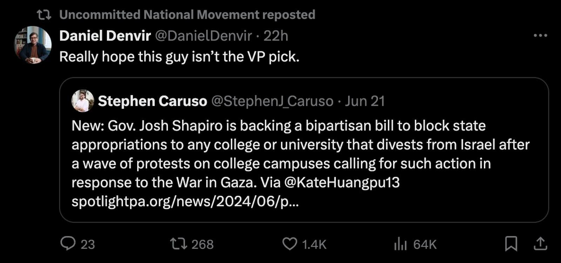The image size is (561, 263).
Task: Follow the spotlightpa.org news link
Action: 185,201
